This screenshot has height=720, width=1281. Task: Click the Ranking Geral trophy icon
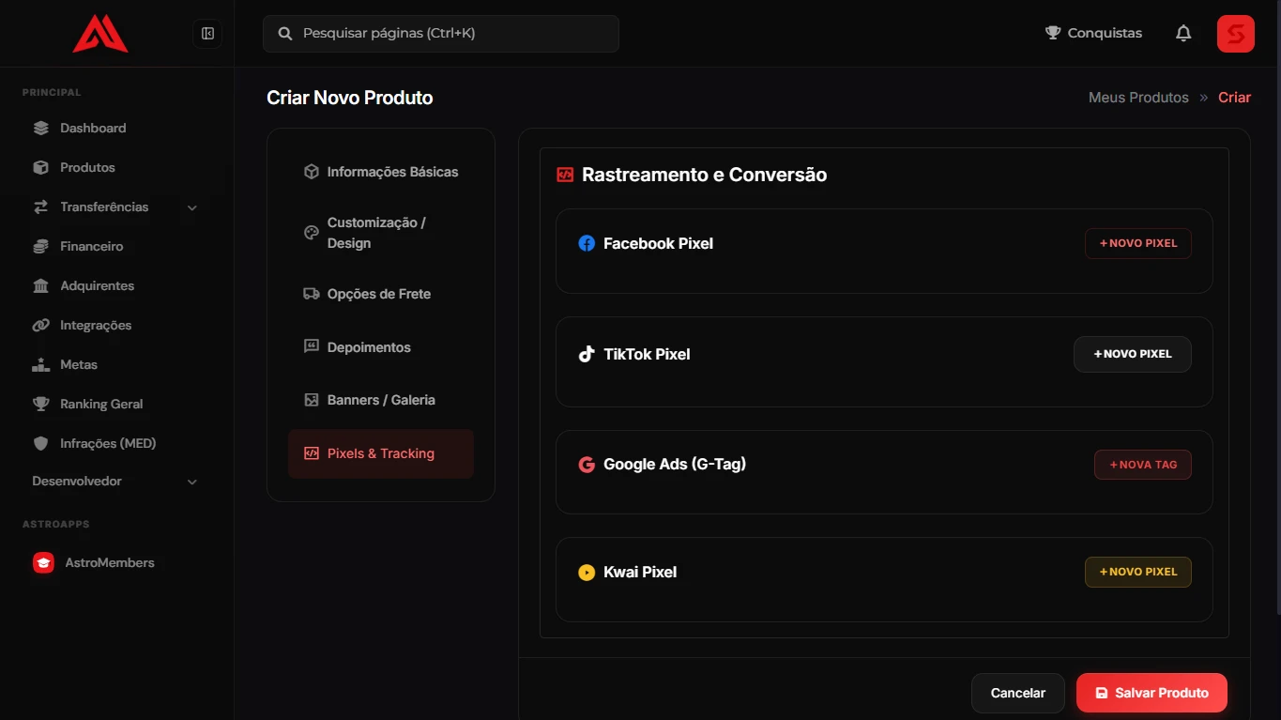tap(40, 404)
